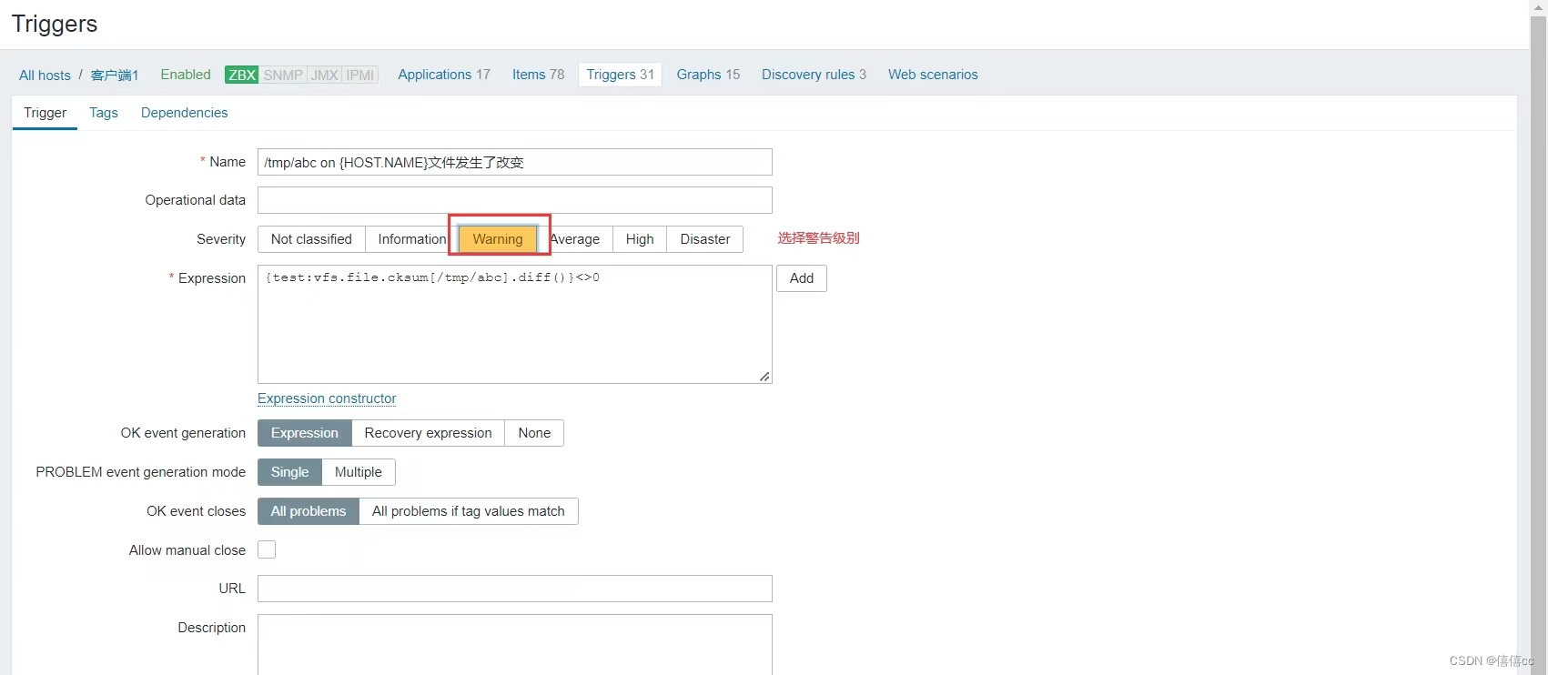The image size is (1548, 675).
Task: Set OK event closes All problems
Action: (x=309, y=511)
